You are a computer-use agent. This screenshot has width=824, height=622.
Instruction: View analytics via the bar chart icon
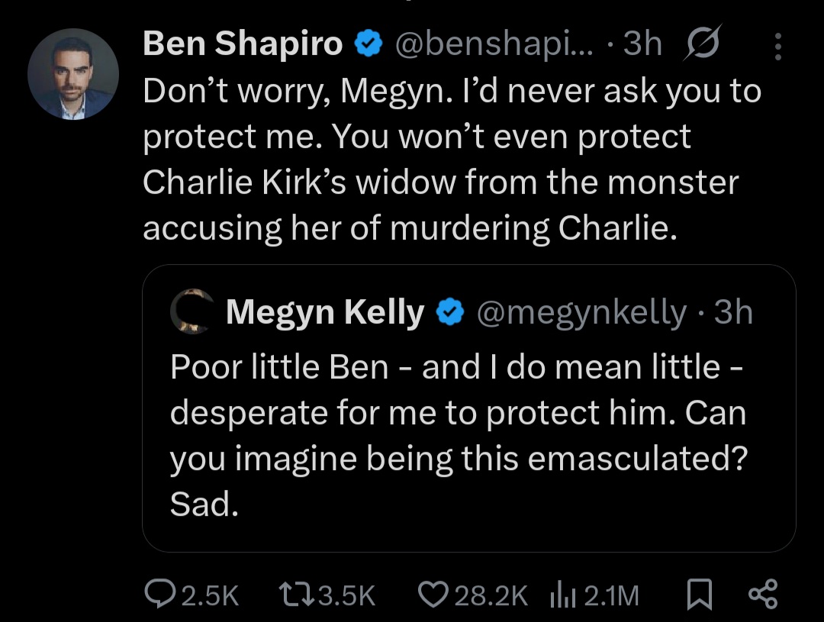(561, 595)
